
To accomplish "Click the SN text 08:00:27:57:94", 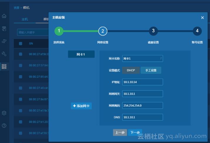I will pos(39,65).
